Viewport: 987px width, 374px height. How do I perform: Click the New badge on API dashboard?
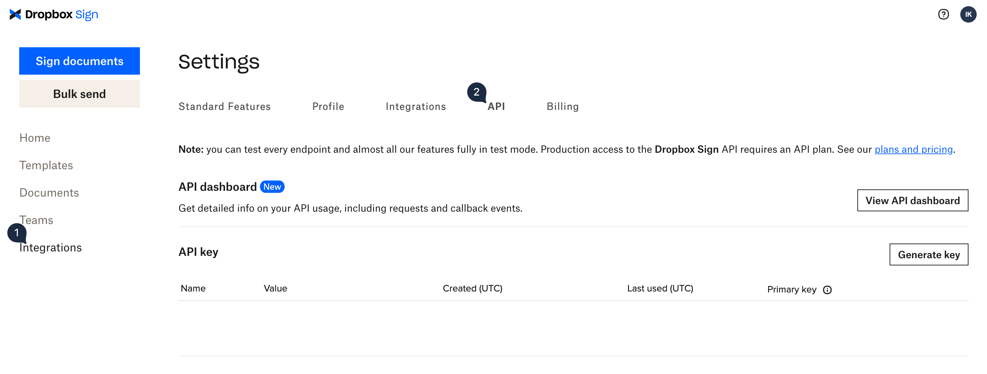(272, 186)
